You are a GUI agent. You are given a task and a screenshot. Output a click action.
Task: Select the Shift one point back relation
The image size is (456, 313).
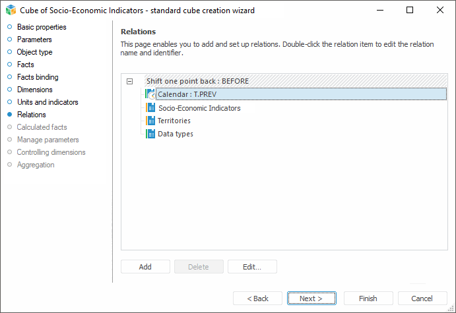197,82
